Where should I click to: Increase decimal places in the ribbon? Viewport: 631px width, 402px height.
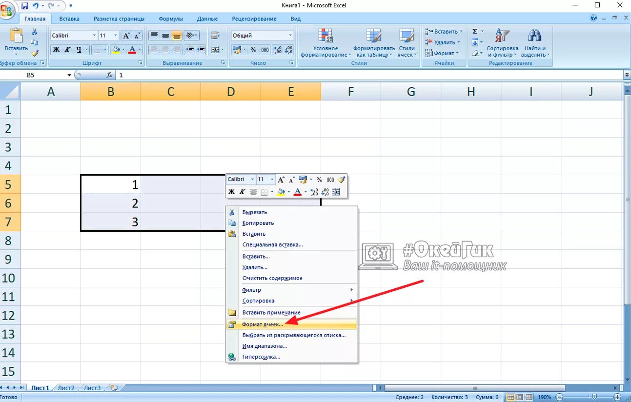pyautogui.click(x=278, y=50)
